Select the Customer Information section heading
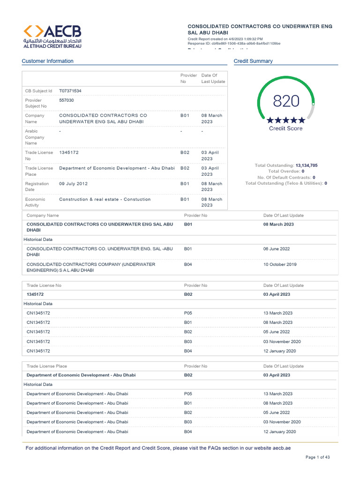The width and height of the screenshot is (360, 480). coord(47,61)
